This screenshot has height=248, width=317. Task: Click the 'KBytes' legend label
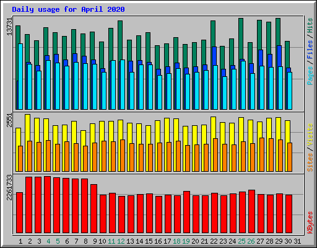coord(310,223)
